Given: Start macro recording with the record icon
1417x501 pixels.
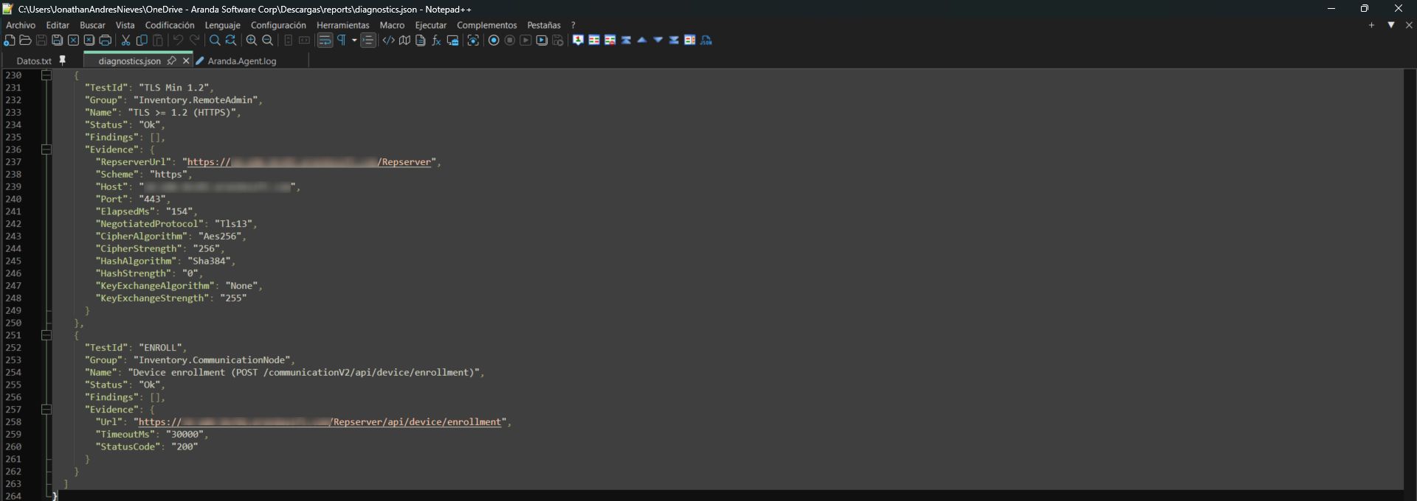Looking at the screenshot, I should (494, 41).
